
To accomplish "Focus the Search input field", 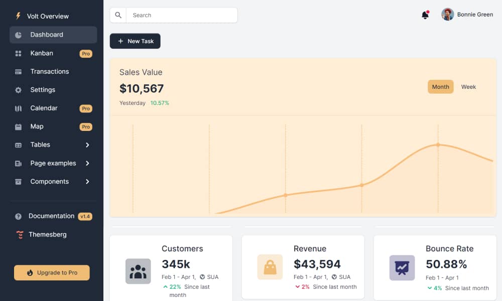I will point(181,15).
